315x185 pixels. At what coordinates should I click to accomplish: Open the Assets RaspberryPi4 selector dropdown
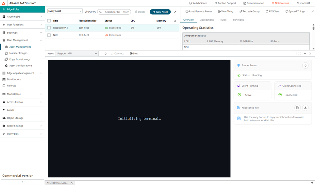(x=77, y=54)
